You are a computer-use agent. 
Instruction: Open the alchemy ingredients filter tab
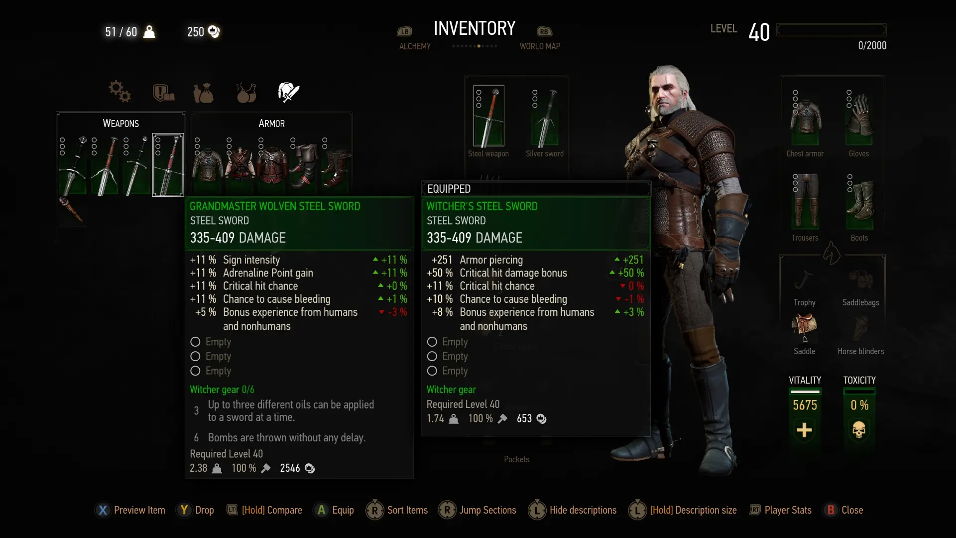point(246,92)
